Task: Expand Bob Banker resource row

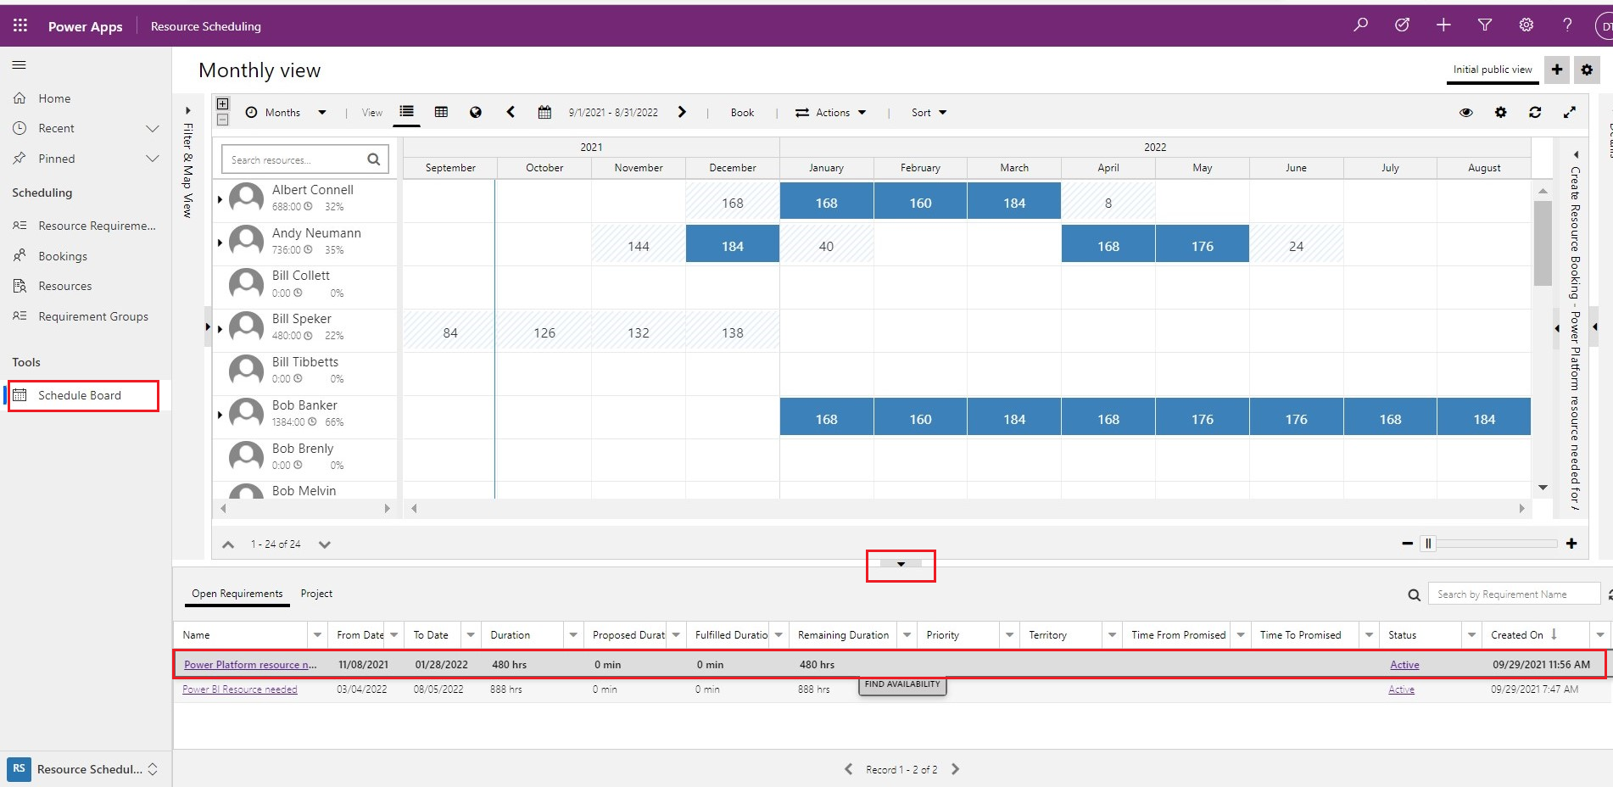Action: [x=220, y=415]
